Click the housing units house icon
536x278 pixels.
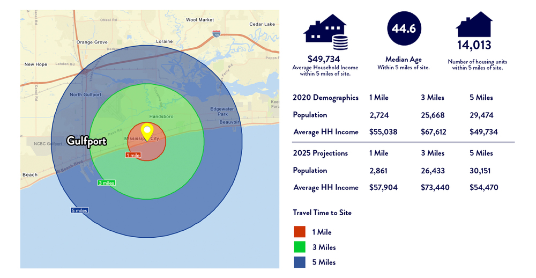point(474,24)
